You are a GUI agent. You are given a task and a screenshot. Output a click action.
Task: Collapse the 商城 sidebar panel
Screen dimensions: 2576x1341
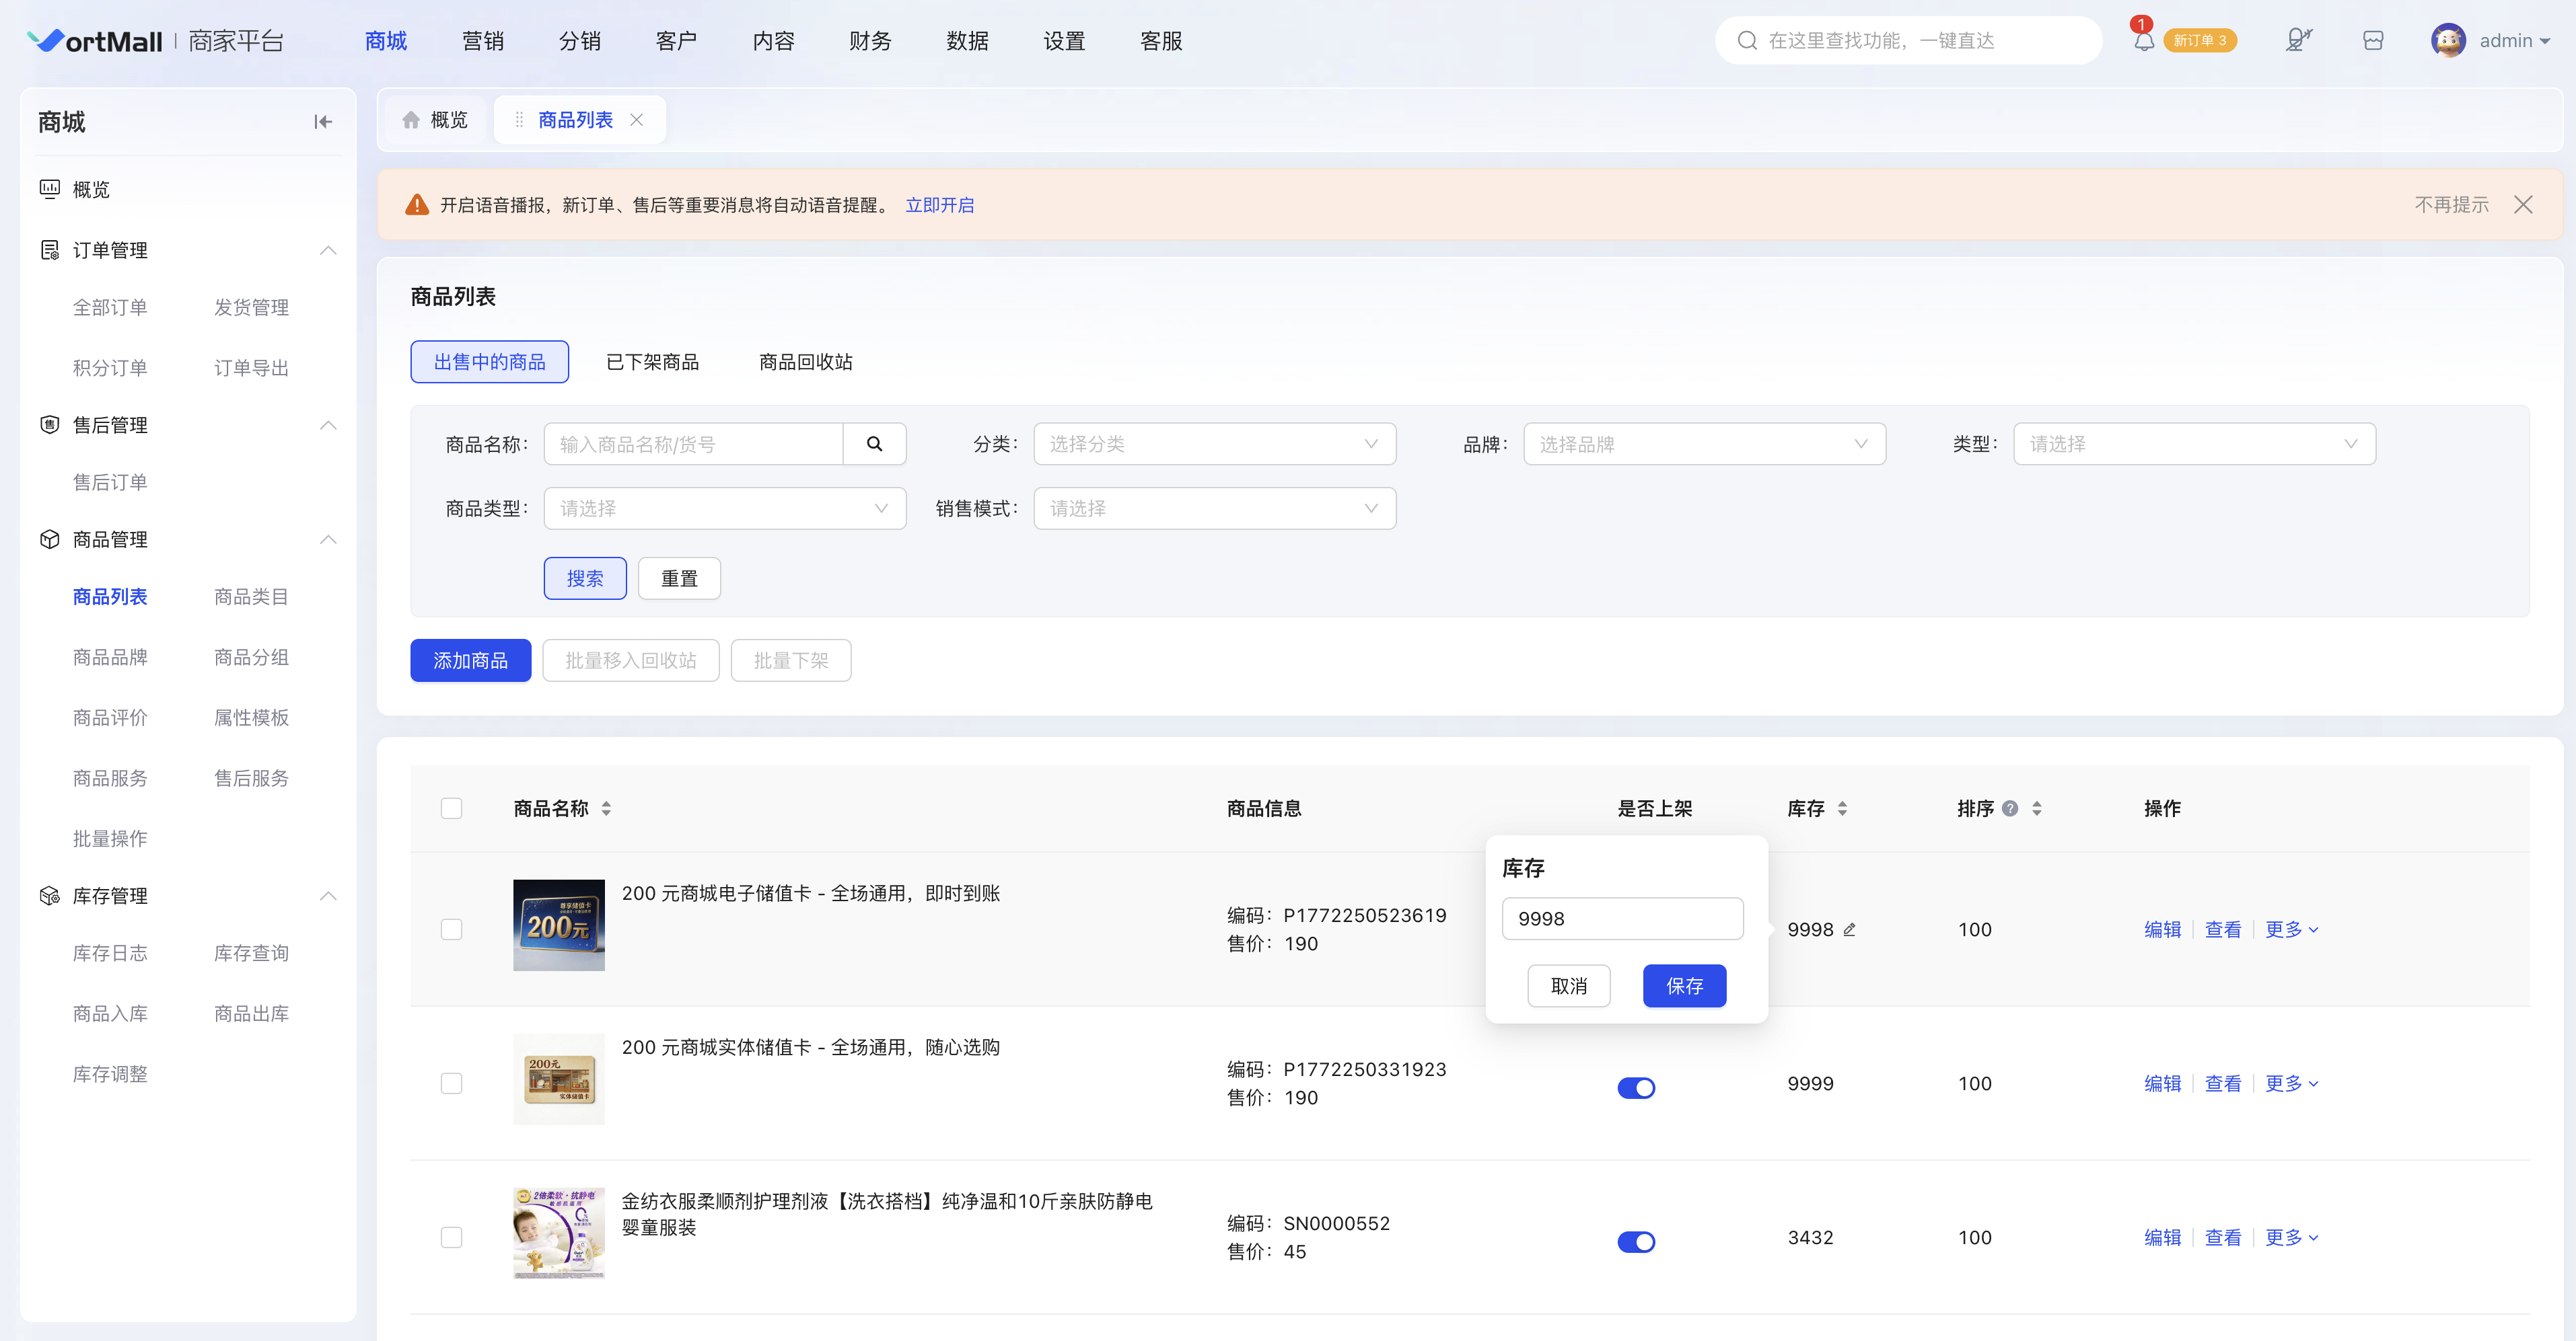point(322,122)
